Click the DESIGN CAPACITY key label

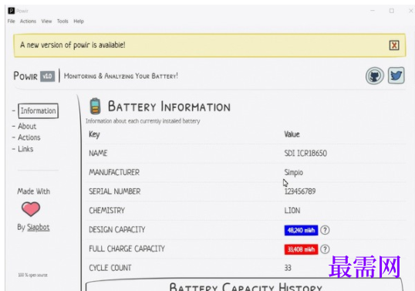tap(117, 229)
